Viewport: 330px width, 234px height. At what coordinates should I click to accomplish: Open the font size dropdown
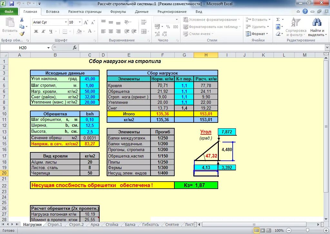[80, 22]
